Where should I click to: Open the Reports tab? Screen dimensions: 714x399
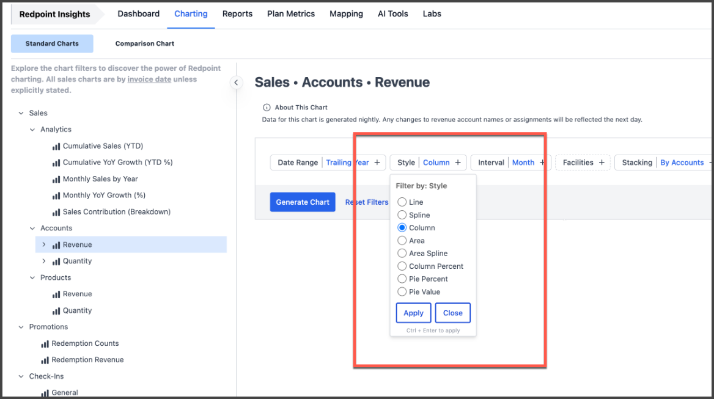point(237,13)
